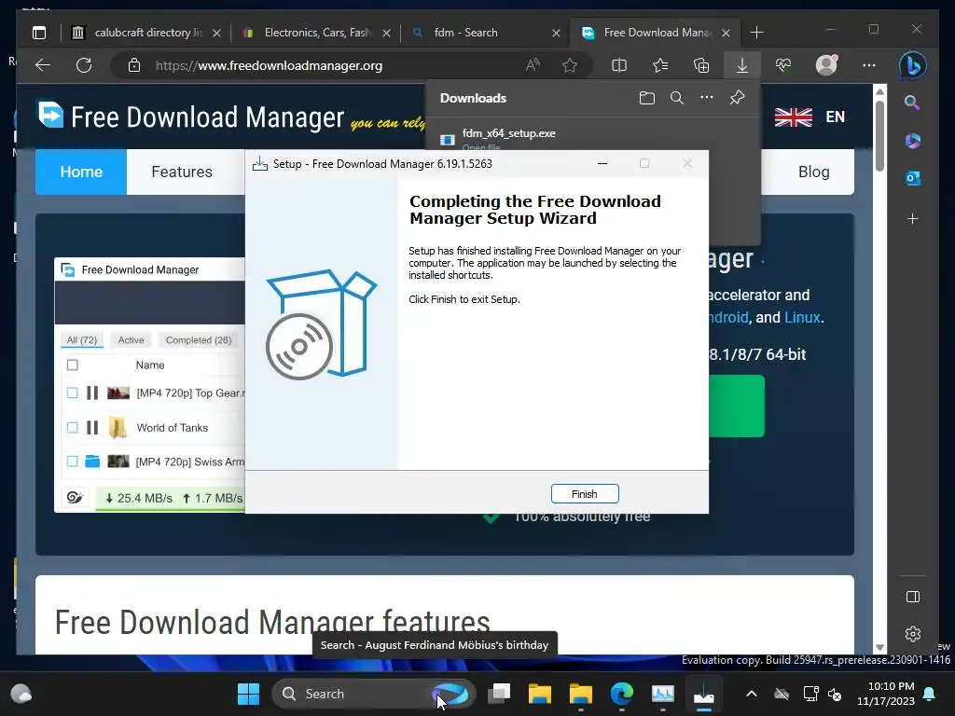Click pause icon on Top Gear row
The width and height of the screenshot is (955, 716).
tap(92, 392)
